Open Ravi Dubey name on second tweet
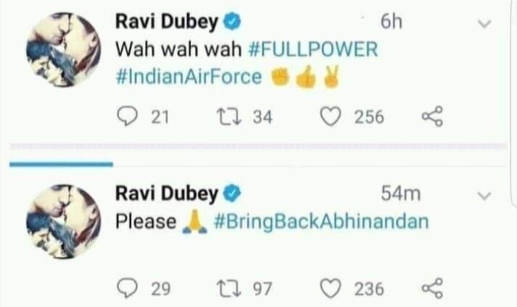Viewport: 517px width, 307px height. click(x=167, y=194)
